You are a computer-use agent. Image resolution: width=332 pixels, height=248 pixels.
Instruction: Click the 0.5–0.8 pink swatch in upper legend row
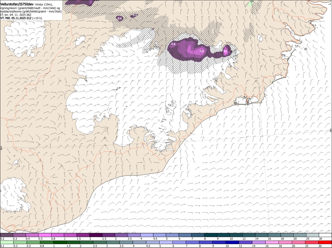45,235
